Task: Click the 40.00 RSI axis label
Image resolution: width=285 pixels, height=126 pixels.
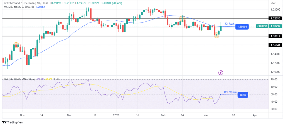Action: (x=274, y=102)
